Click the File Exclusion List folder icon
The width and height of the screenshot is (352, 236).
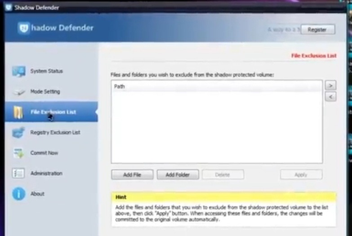click(x=18, y=112)
